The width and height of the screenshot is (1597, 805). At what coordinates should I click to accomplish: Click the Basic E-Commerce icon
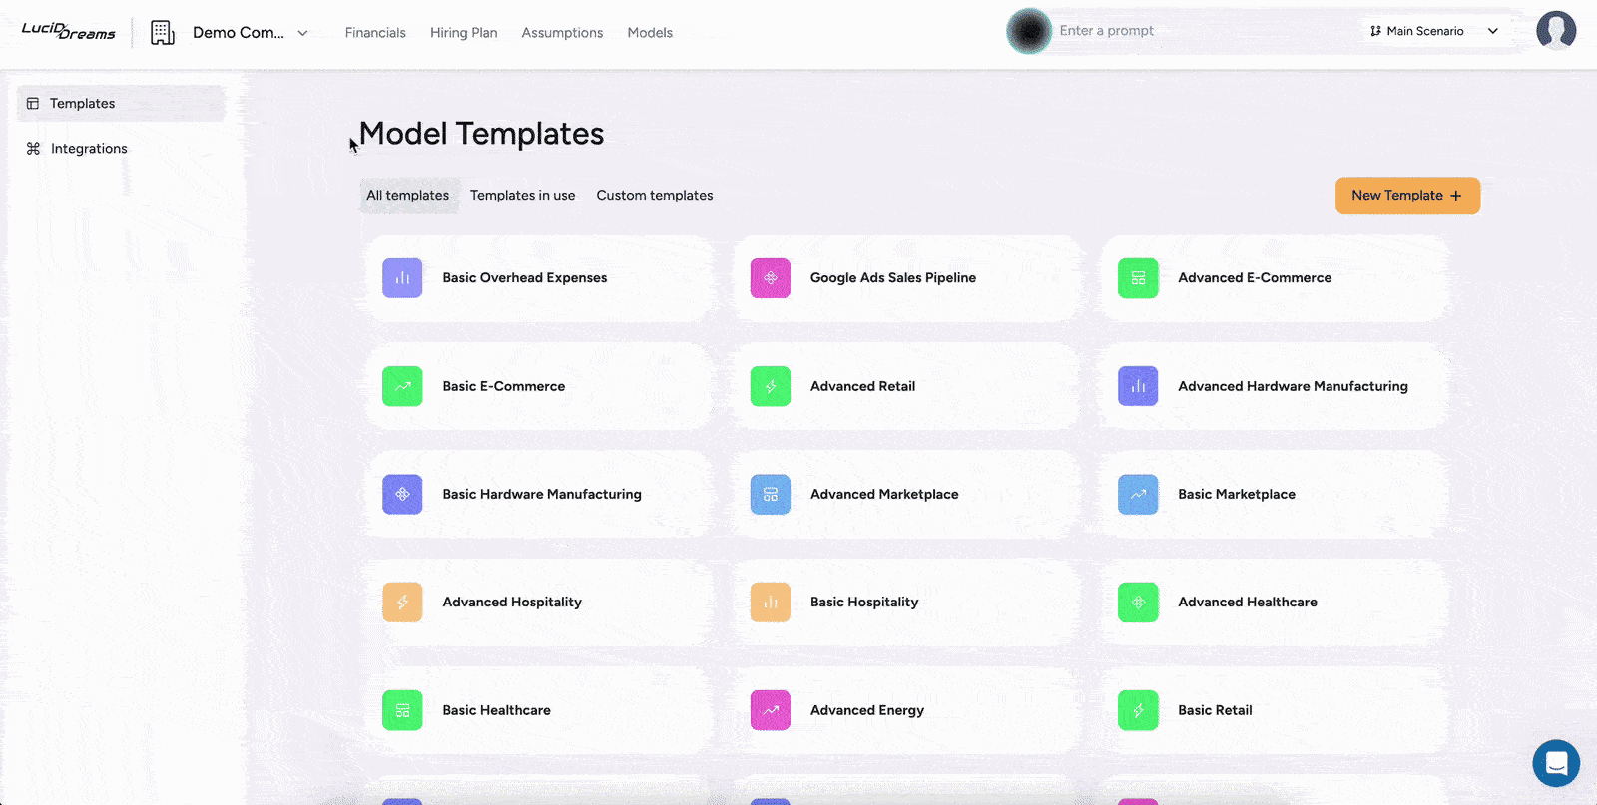(x=402, y=386)
